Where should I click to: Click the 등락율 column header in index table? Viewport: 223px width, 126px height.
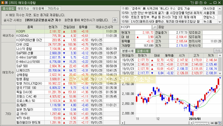[x=83, y=27]
